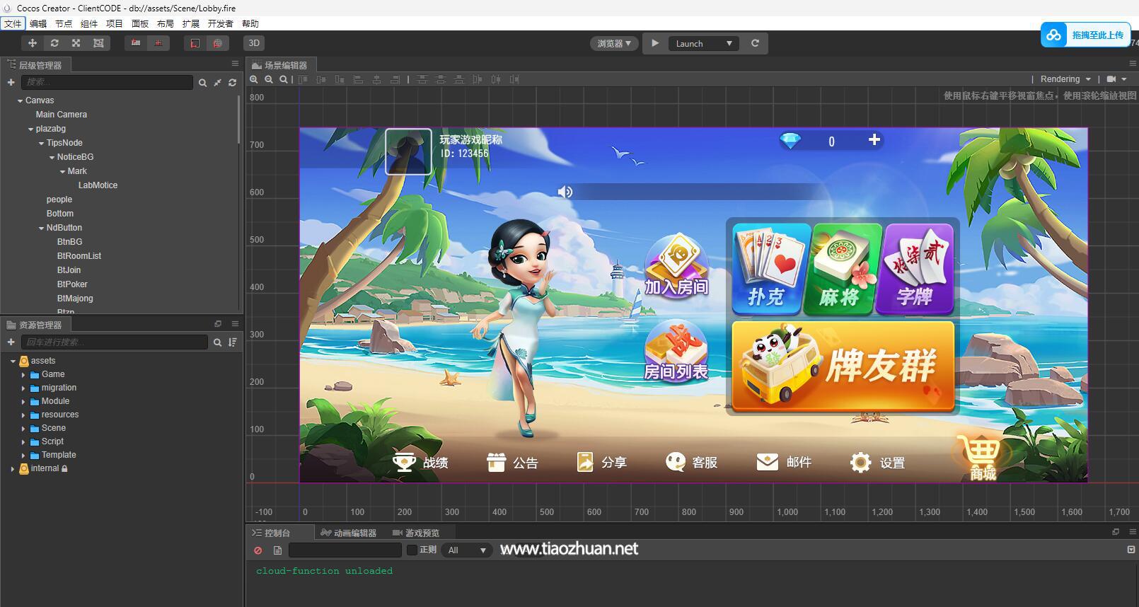
Task: Expand the Game folder
Action: click(x=23, y=375)
